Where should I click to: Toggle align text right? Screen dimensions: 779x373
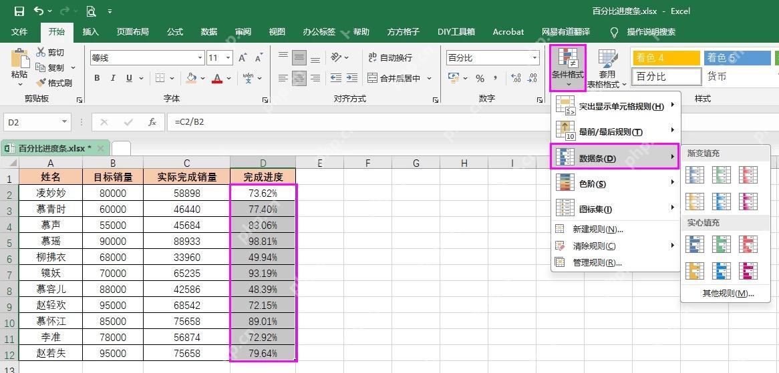click(x=315, y=78)
